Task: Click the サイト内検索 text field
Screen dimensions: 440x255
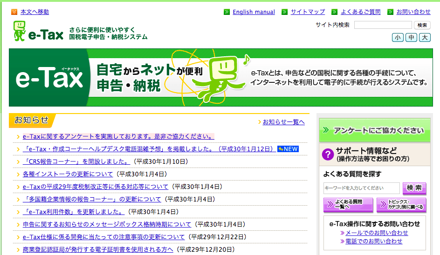Action: (x=383, y=25)
